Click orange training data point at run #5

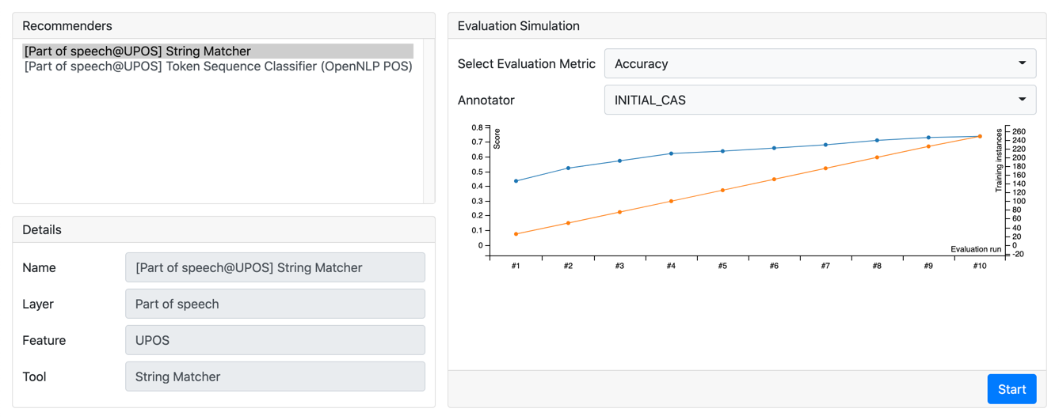[722, 191]
